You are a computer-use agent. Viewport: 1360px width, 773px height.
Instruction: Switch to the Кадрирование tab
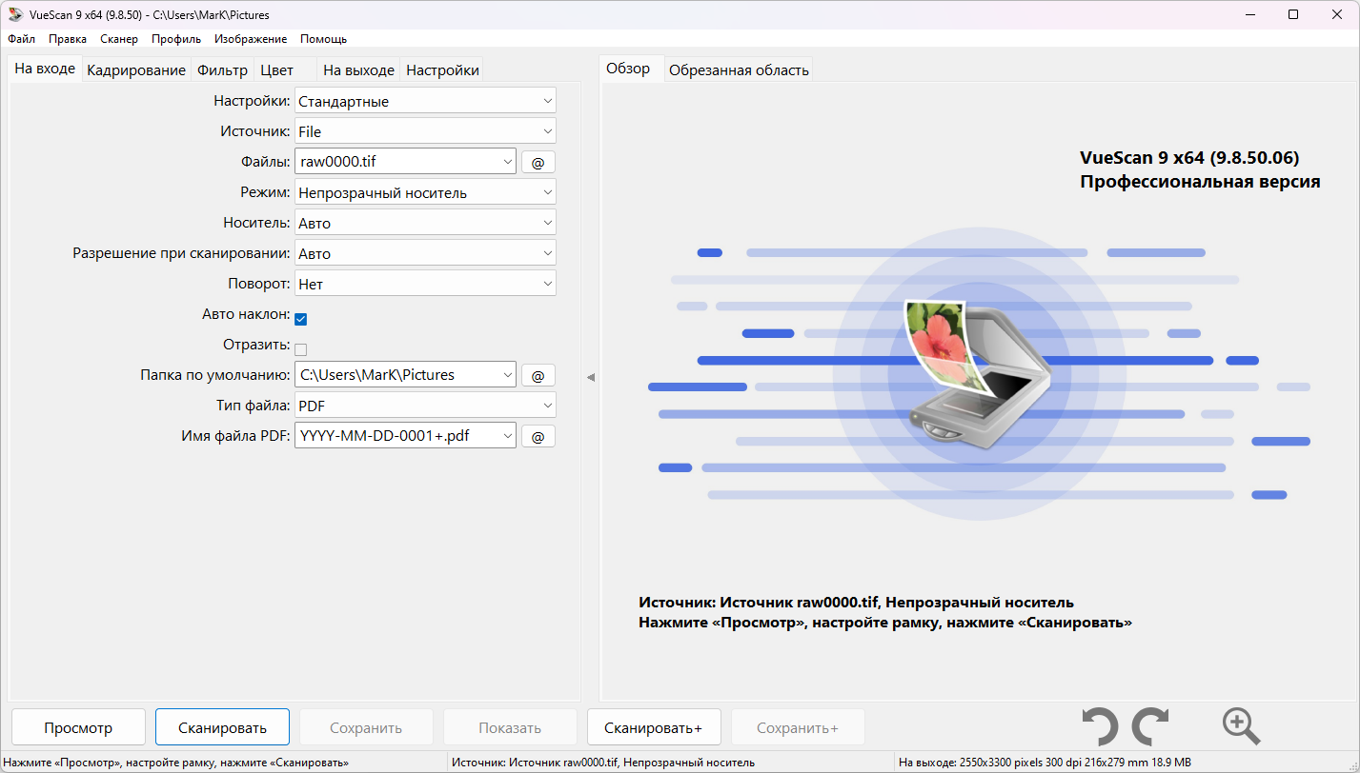point(136,69)
